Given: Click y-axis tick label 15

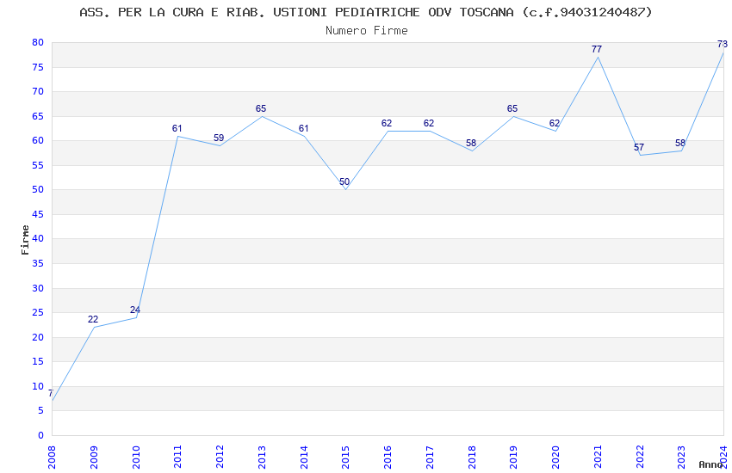Looking at the screenshot, I should (x=38, y=361).
